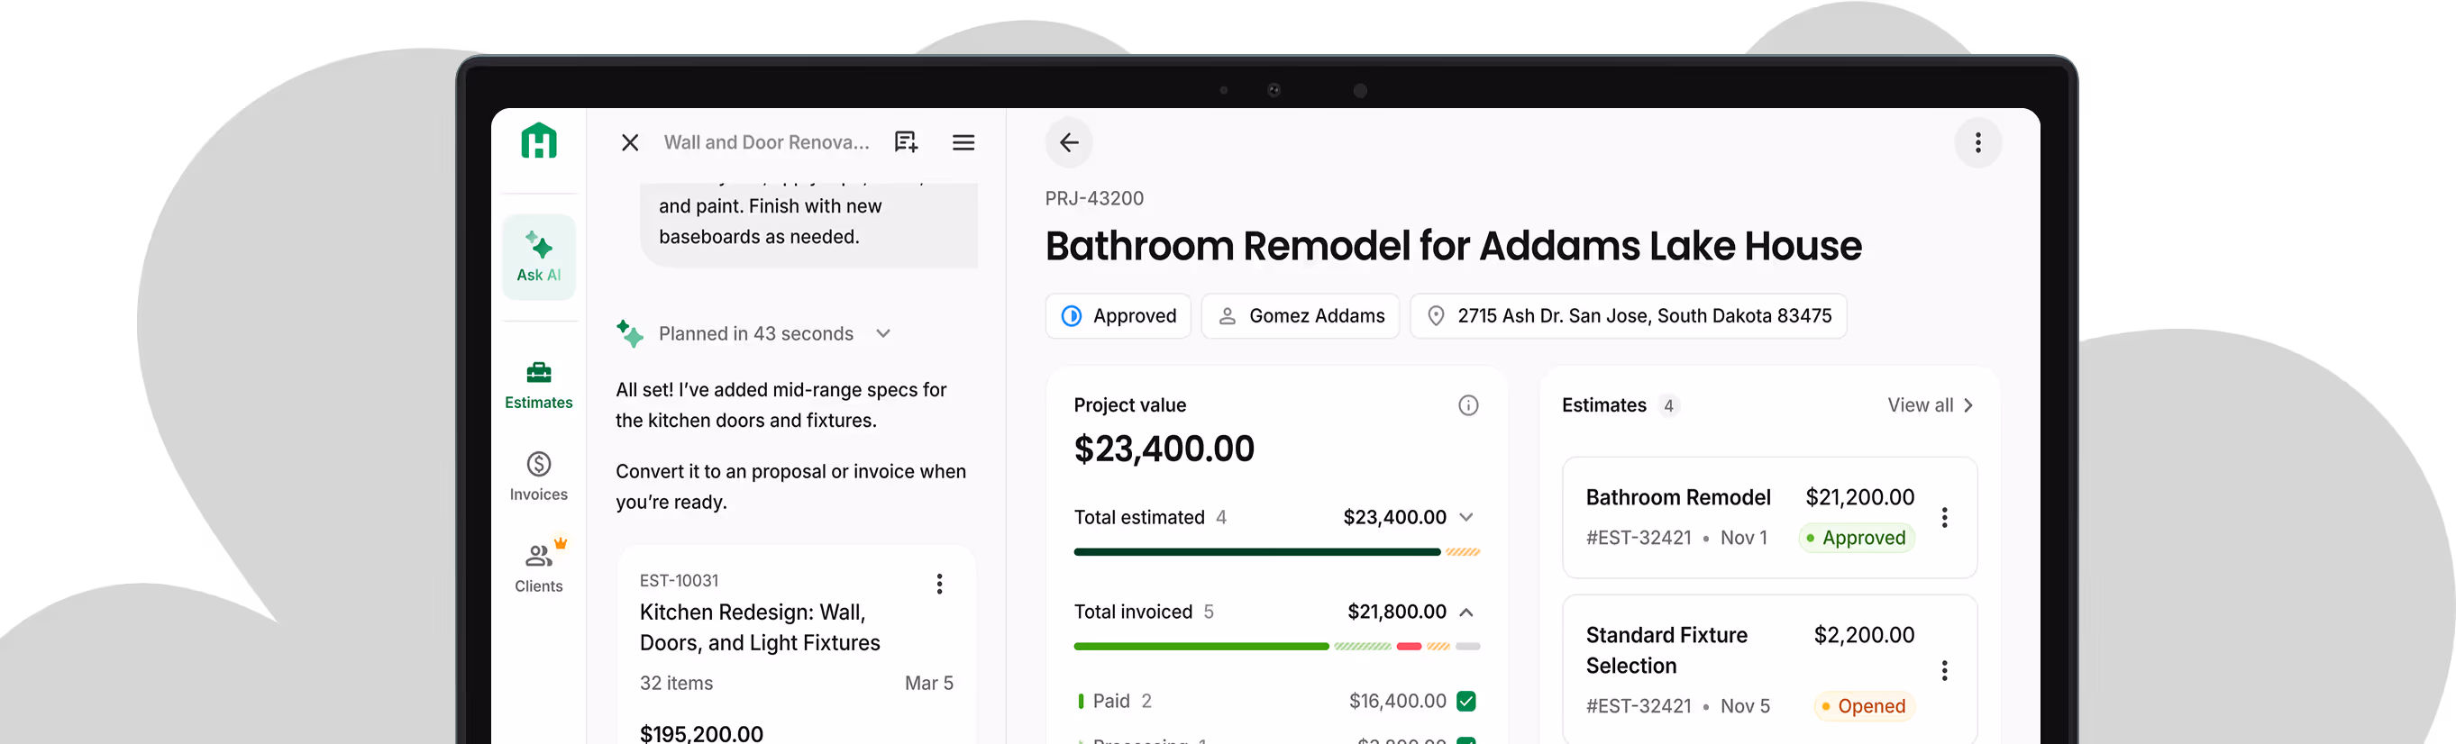
Task: Click the AI sparkle icon beside Planned
Action: (x=630, y=333)
